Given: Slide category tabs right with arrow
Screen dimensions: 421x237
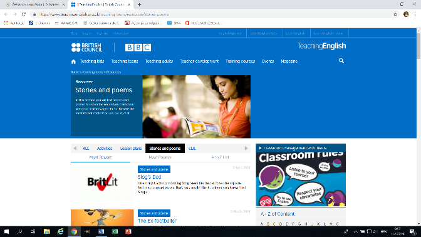Looking at the screenshot, I should [x=246, y=148].
